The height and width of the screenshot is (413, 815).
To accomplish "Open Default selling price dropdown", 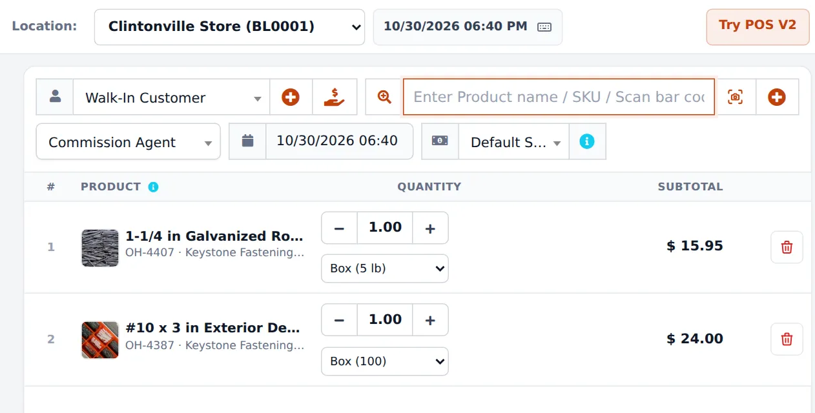I will (x=513, y=141).
